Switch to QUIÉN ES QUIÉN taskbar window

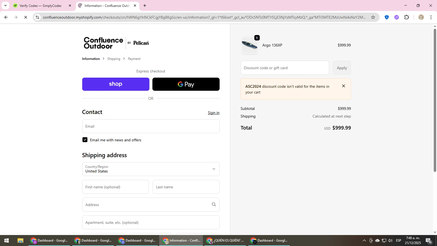(x=225, y=240)
